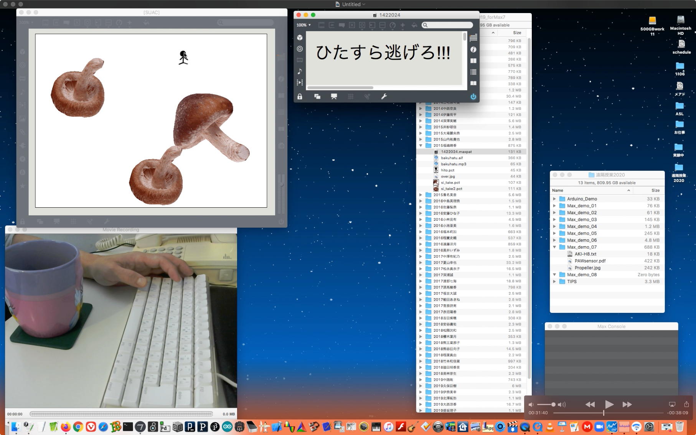Expand the Arduino_Demo folder
Screen dimensions: 696x435
click(554, 199)
